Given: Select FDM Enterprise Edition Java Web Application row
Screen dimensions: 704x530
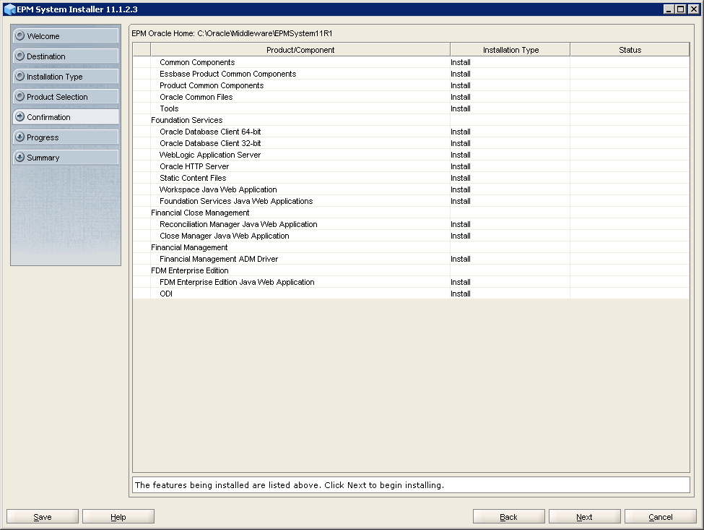Looking at the screenshot, I should click(411, 282).
